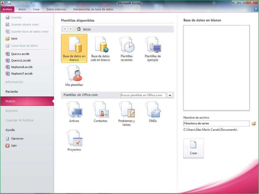Click Salir to exit Access
This screenshot has height=194, width=259.
point(11,146)
